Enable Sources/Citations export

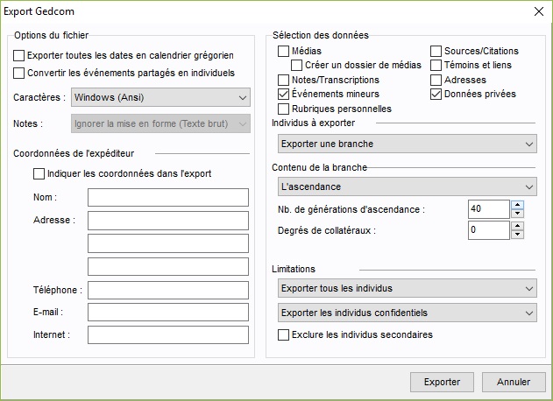436,51
